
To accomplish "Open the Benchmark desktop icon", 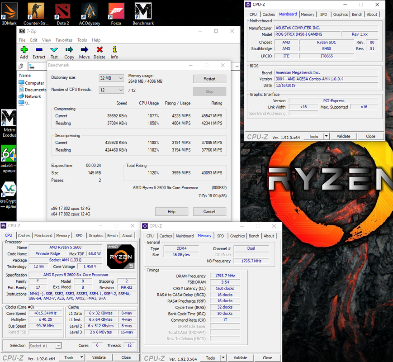I will 143,13.
